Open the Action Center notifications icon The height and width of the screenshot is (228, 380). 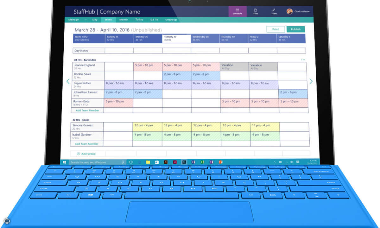click(x=298, y=162)
